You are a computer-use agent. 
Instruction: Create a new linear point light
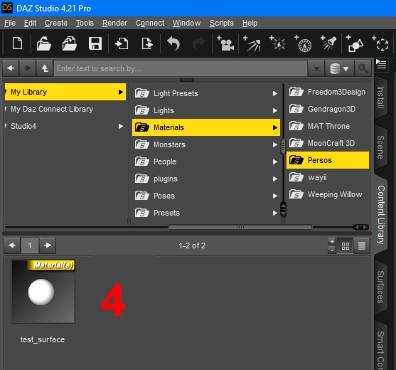[x=304, y=43]
